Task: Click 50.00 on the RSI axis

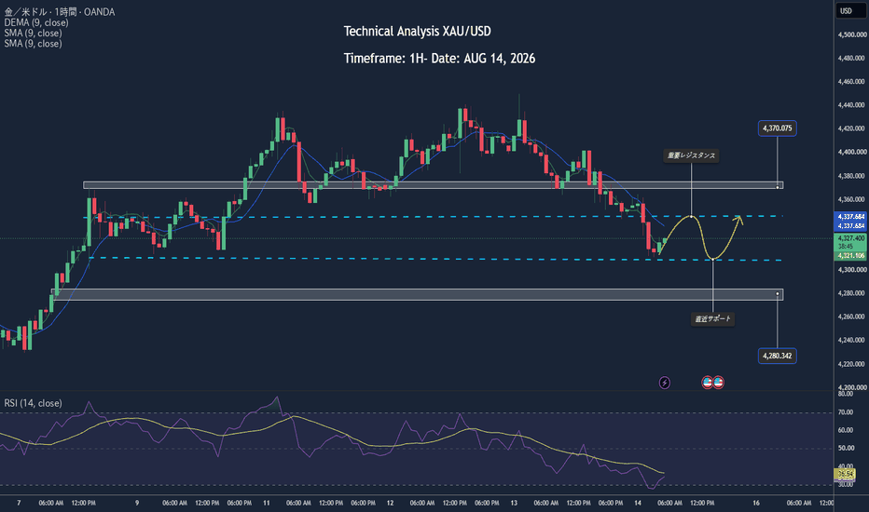Action: 846,448
